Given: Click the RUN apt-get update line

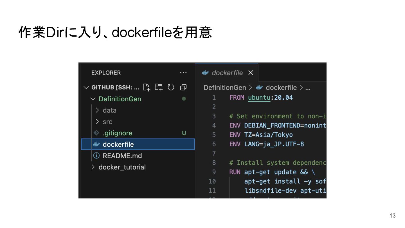Looking at the screenshot, I should pos(272,172).
